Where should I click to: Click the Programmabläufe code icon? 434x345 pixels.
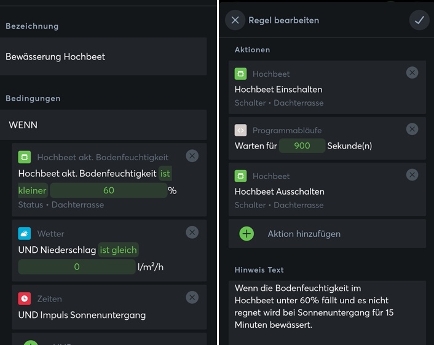click(x=241, y=130)
